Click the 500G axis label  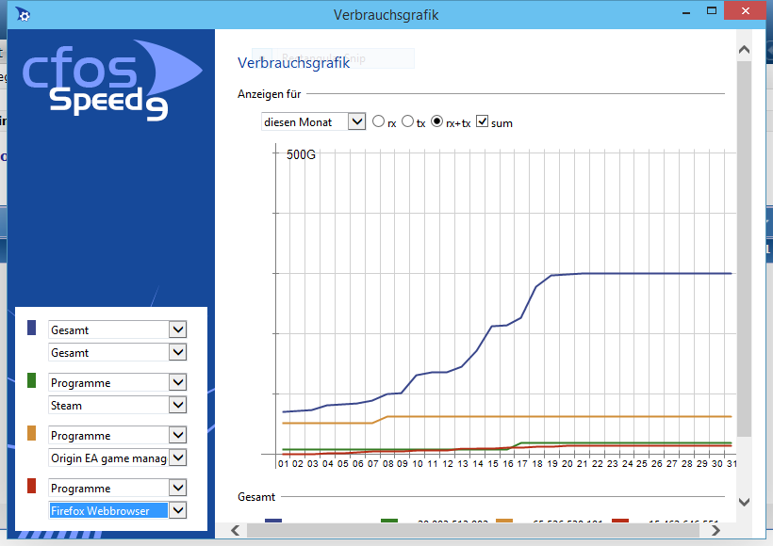[x=301, y=154]
